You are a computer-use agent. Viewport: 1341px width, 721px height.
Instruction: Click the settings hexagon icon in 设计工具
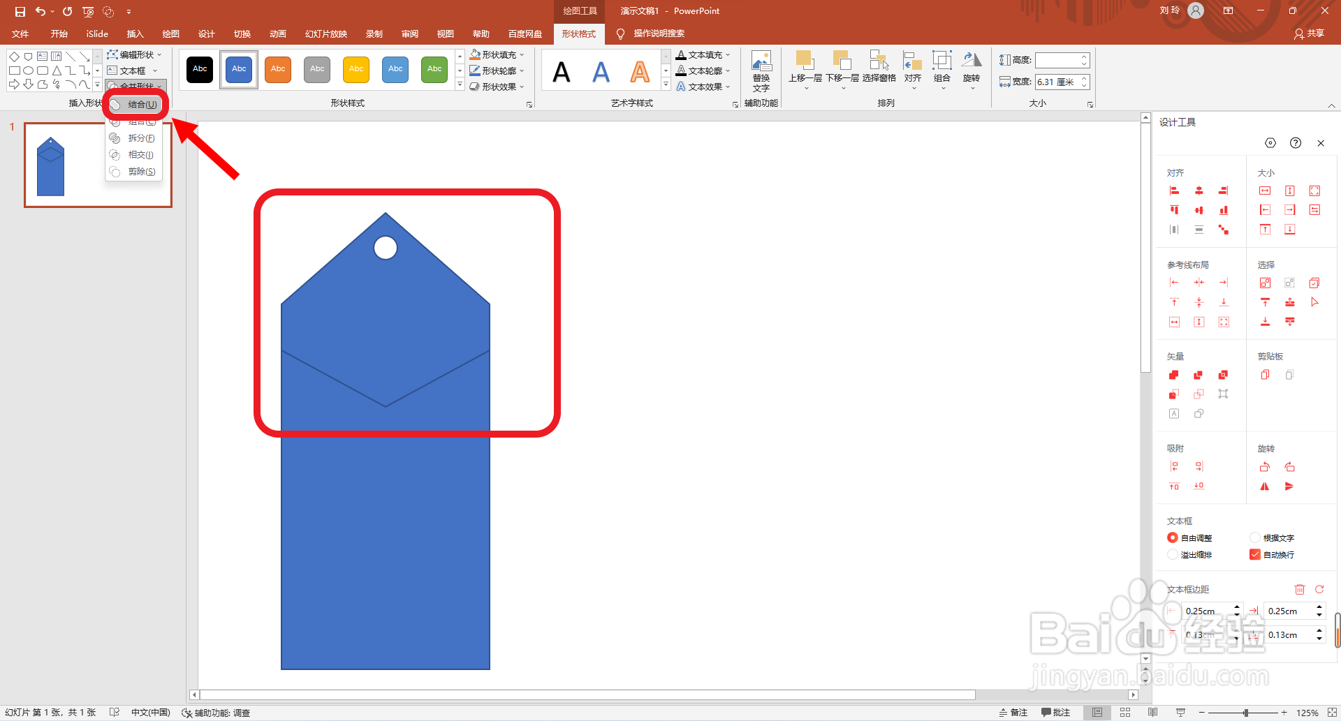click(x=1270, y=143)
